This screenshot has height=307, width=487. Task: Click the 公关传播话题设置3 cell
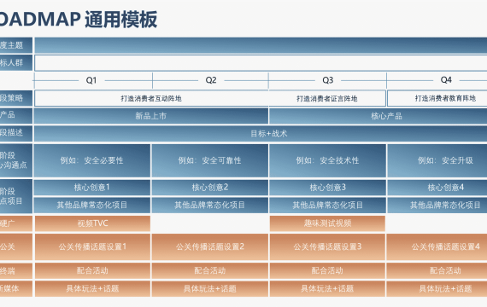(x=327, y=246)
